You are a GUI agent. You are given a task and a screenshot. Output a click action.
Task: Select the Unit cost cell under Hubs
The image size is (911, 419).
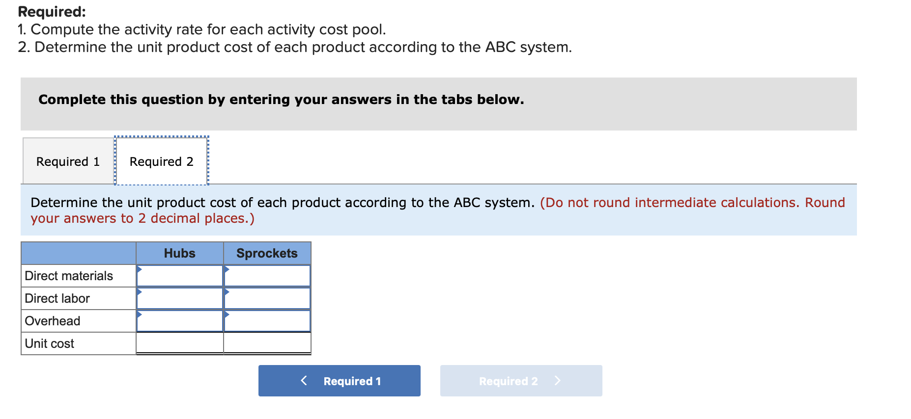click(179, 343)
